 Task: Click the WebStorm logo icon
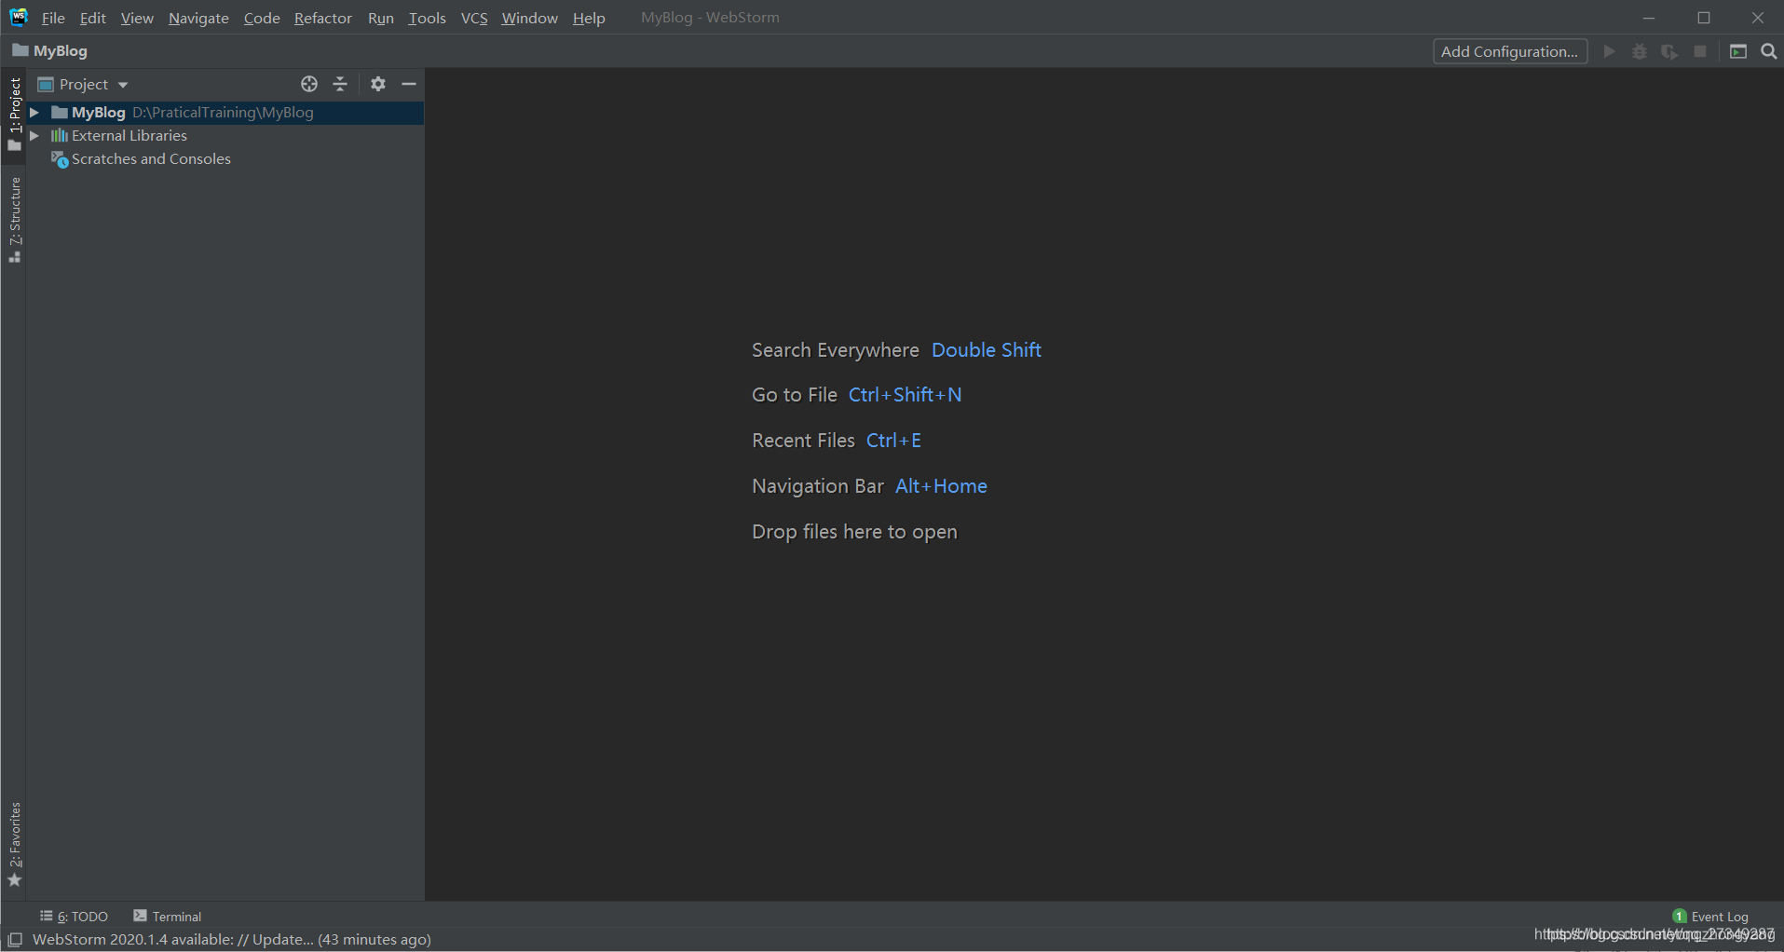[19, 17]
